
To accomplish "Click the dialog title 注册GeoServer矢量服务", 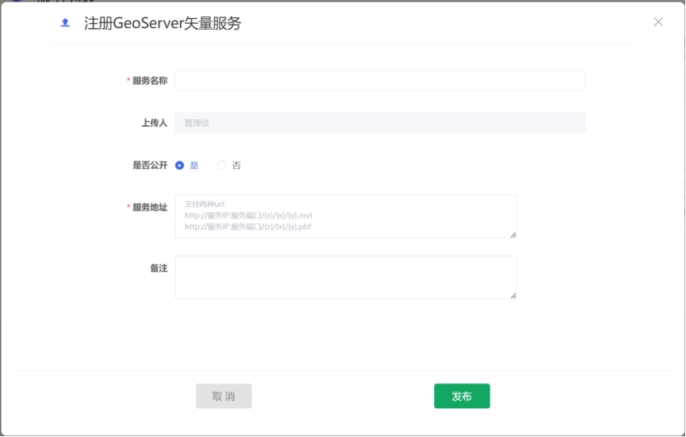I will [x=163, y=23].
